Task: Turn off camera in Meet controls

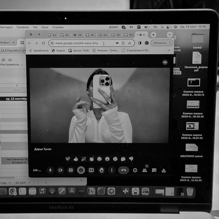Action: (x=61, y=170)
